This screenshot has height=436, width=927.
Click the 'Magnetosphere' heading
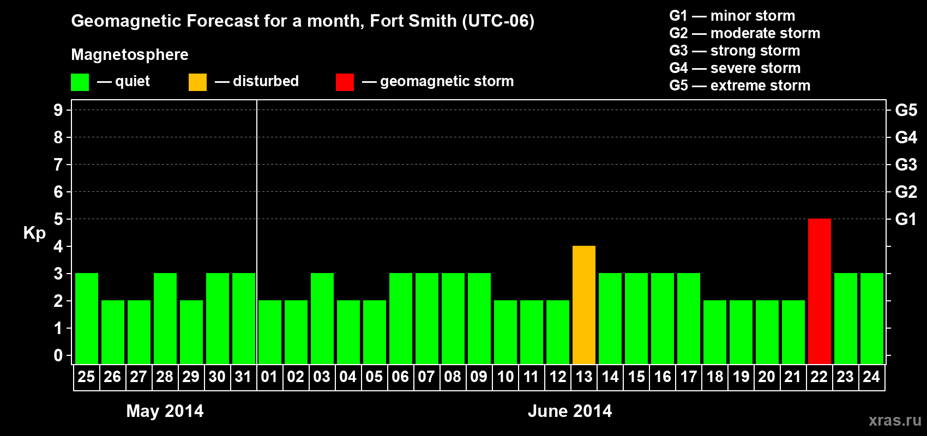pyautogui.click(x=130, y=55)
